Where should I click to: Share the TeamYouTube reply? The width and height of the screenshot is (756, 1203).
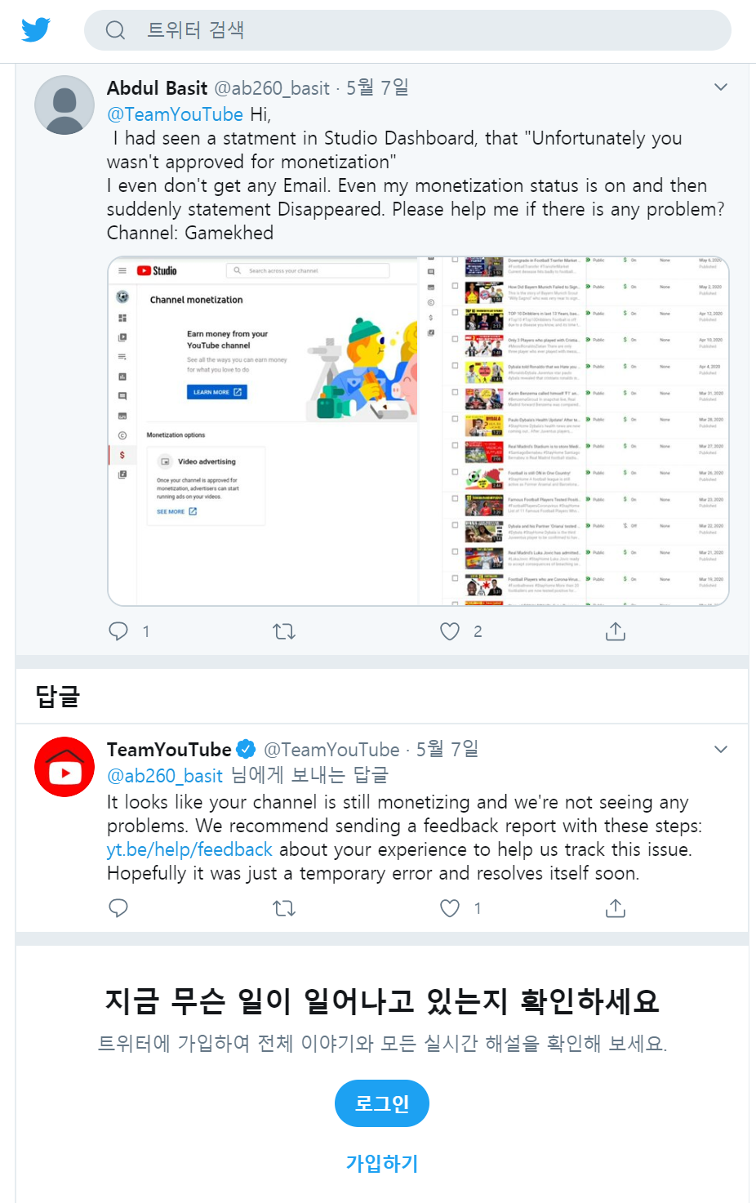tap(616, 908)
